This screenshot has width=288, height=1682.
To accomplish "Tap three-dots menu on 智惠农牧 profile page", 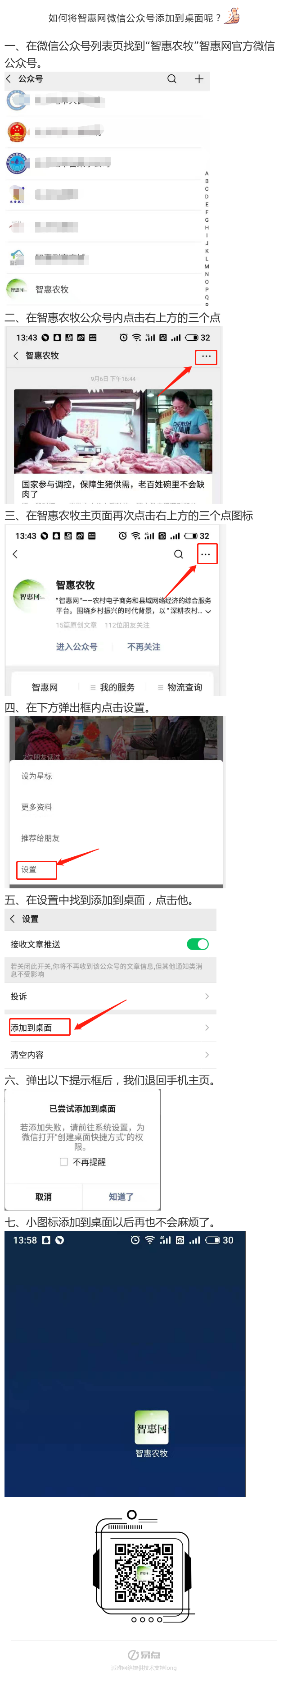I will pyautogui.click(x=205, y=554).
